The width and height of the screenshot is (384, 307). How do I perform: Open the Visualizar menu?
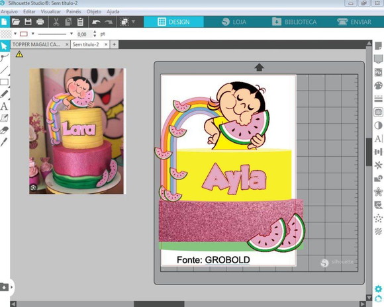pyautogui.click(x=51, y=11)
